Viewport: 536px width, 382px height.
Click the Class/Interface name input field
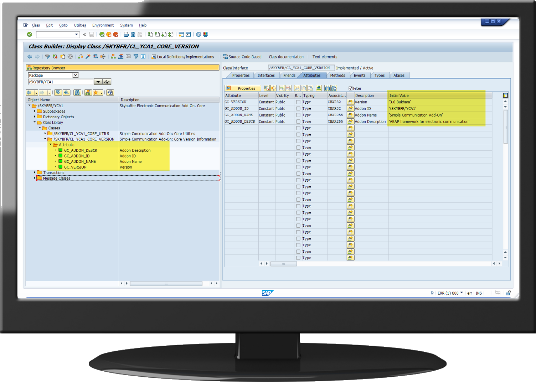tap(301, 68)
